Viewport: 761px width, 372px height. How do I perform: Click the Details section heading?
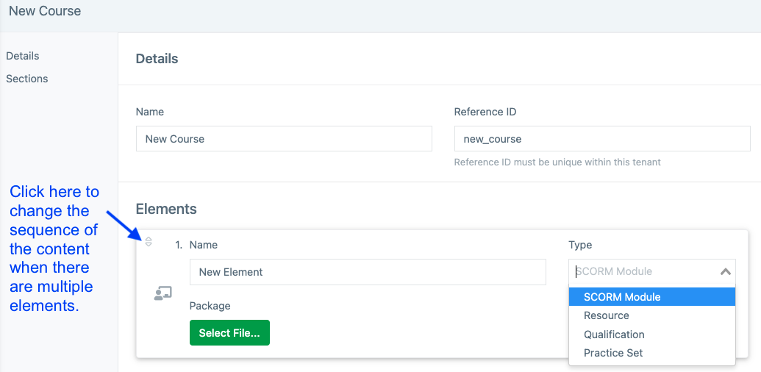tap(157, 59)
